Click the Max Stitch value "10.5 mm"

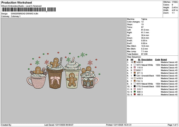pyautogui.click(x=145, y=46)
